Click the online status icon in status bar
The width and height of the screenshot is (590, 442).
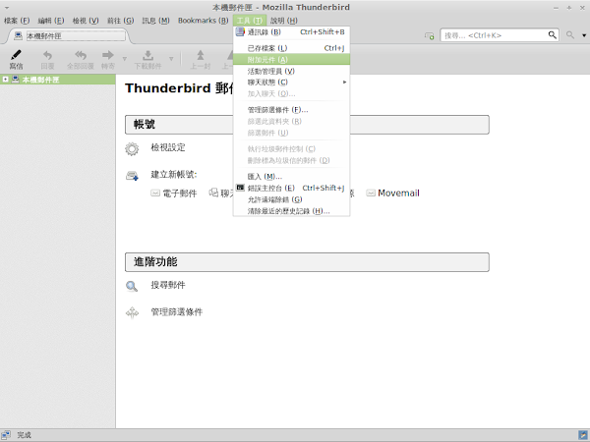(6, 435)
